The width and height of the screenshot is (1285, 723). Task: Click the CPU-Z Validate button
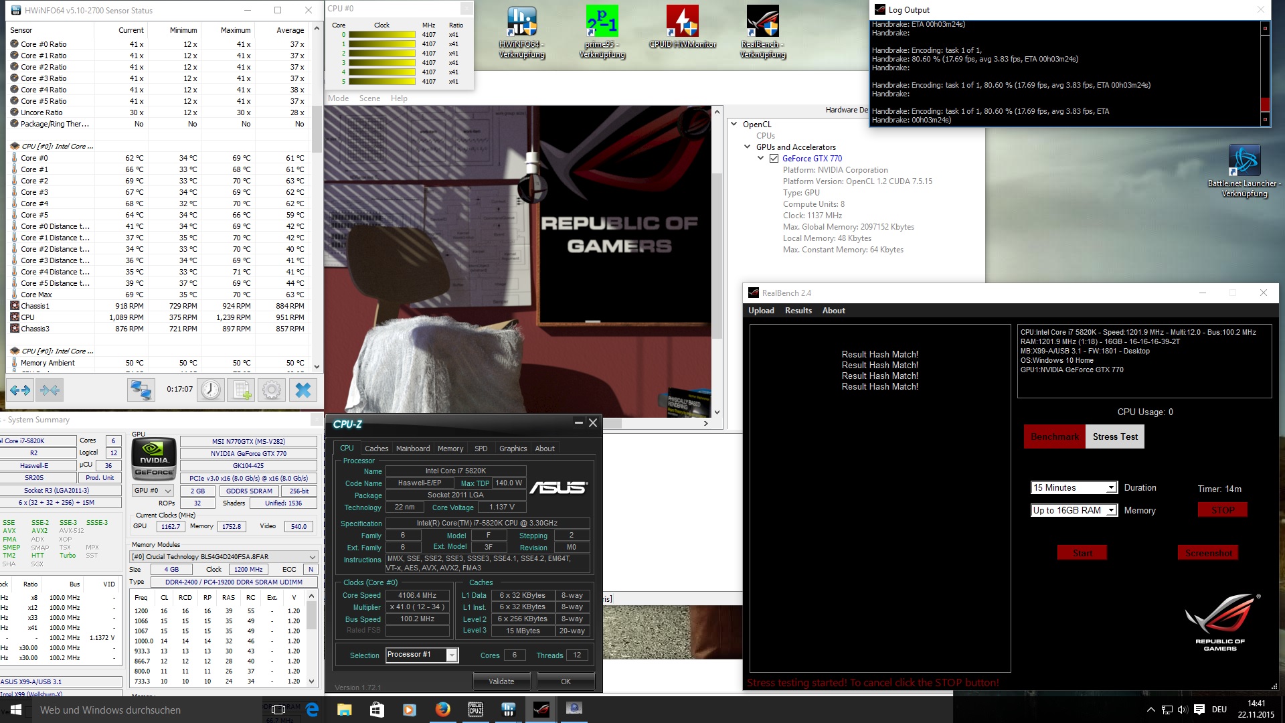coord(501,681)
